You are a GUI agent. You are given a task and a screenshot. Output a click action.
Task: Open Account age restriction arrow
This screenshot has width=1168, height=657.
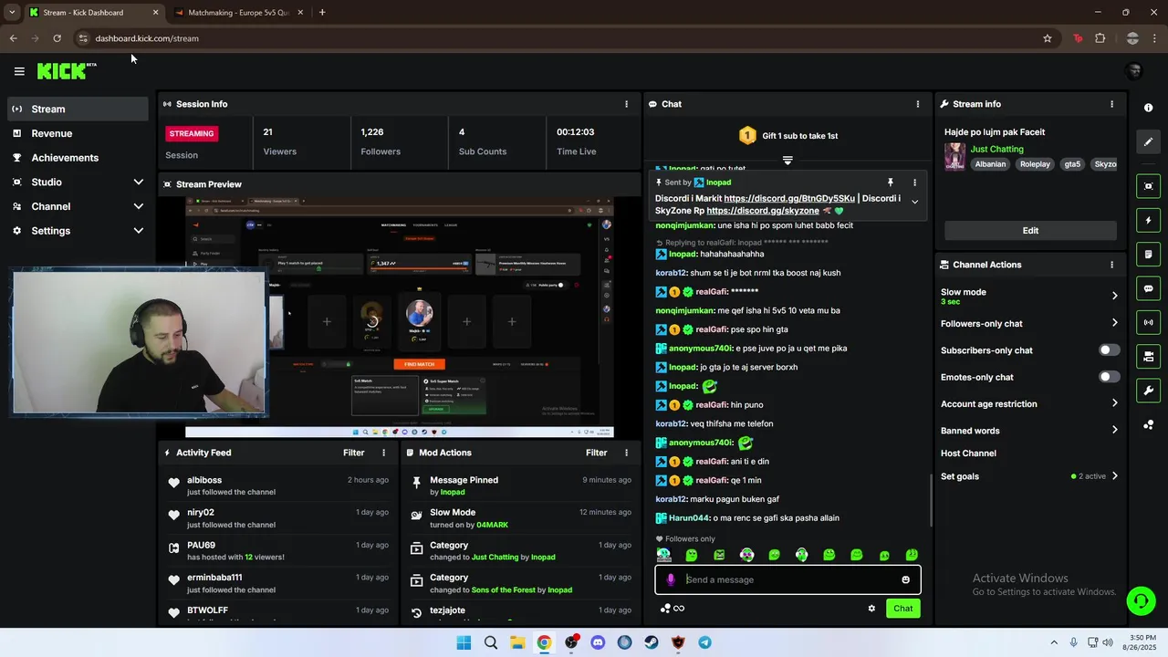pos(1114,403)
